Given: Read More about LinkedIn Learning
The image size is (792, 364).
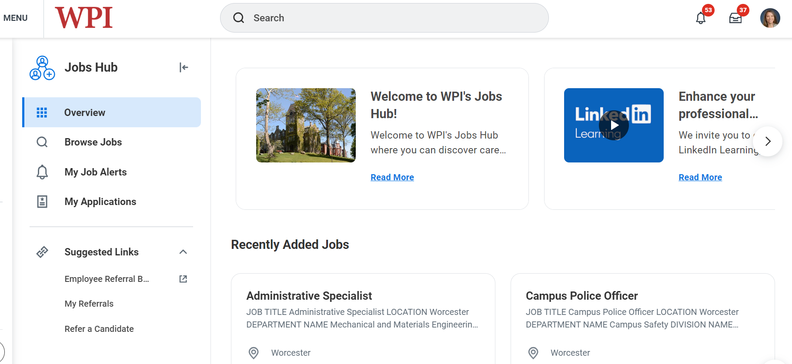Looking at the screenshot, I should tap(700, 177).
